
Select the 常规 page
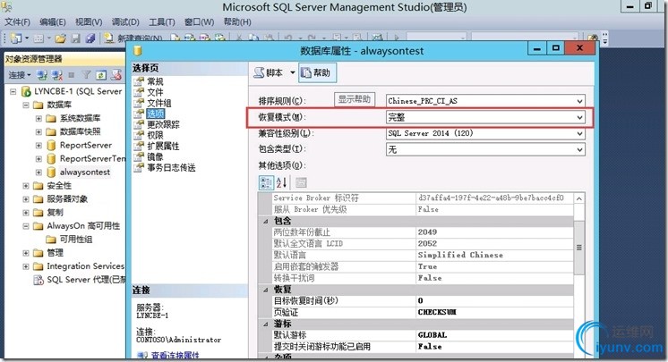pyautogui.click(x=155, y=81)
